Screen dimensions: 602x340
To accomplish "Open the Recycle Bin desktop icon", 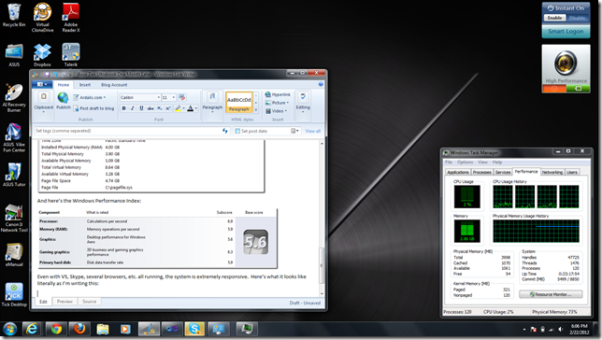I will pos(14,15).
